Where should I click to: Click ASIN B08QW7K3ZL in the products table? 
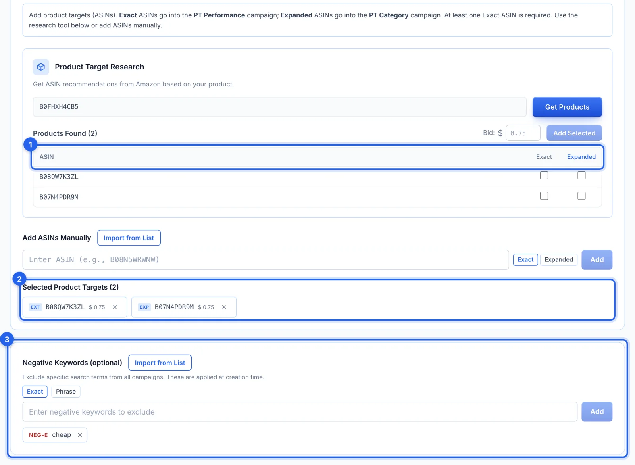coord(59,177)
